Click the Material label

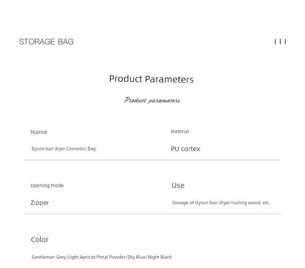coord(180,132)
